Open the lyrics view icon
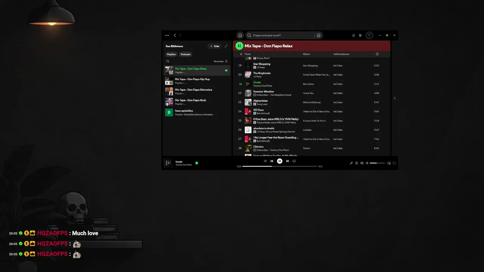This screenshot has height=272, width=484. click(351, 163)
